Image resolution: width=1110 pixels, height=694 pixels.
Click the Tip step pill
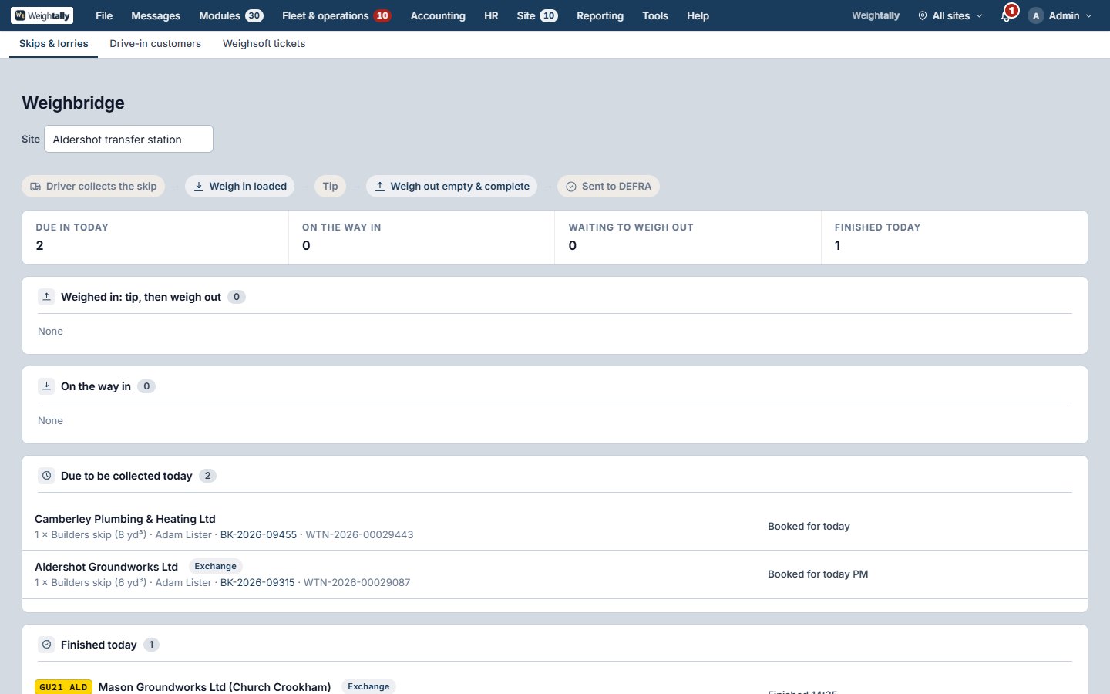coord(330,187)
